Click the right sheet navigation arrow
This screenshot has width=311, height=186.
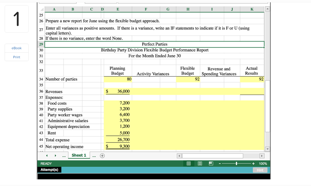(x=55, y=155)
